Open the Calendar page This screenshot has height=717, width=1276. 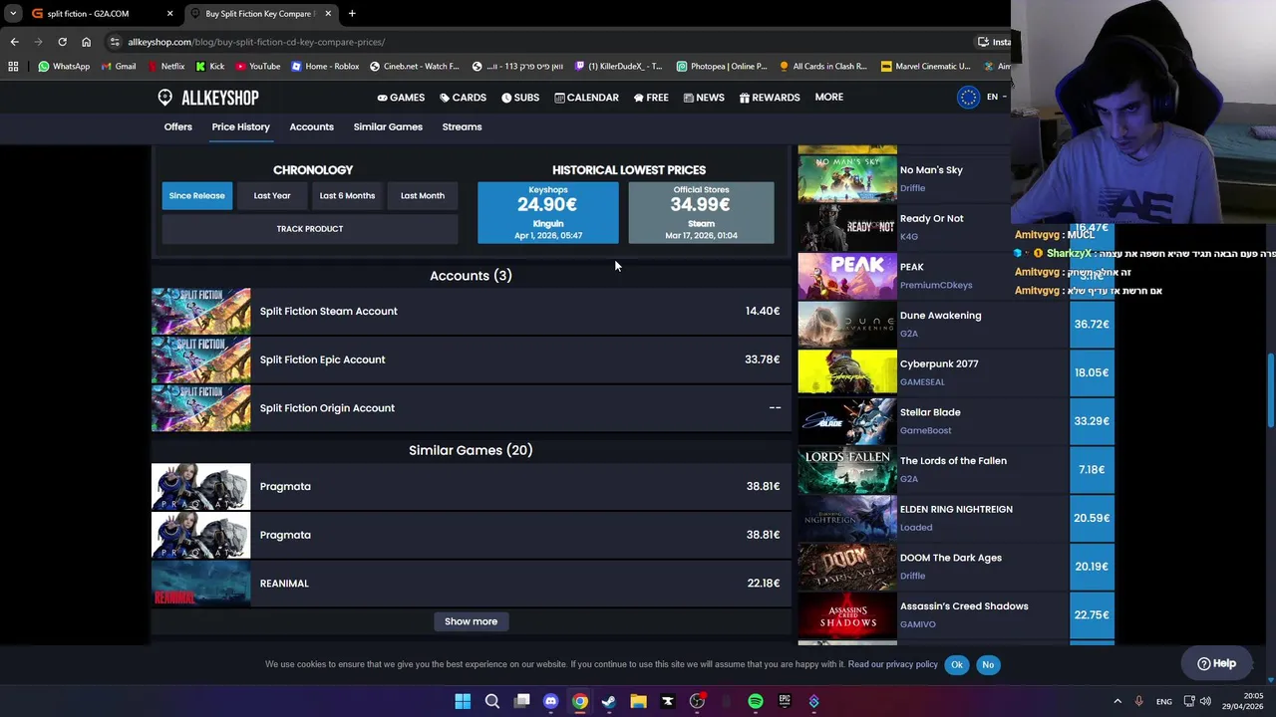pyautogui.click(x=586, y=98)
